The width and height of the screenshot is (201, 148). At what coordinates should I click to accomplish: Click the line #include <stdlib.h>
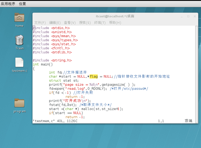[52, 52]
